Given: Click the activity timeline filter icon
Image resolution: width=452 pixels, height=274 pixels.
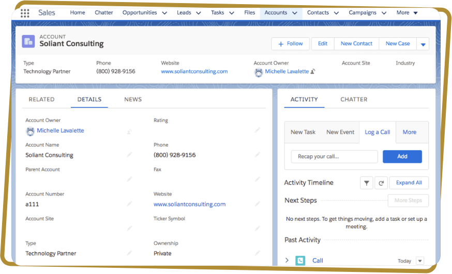Looking at the screenshot, I should point(366,183).
